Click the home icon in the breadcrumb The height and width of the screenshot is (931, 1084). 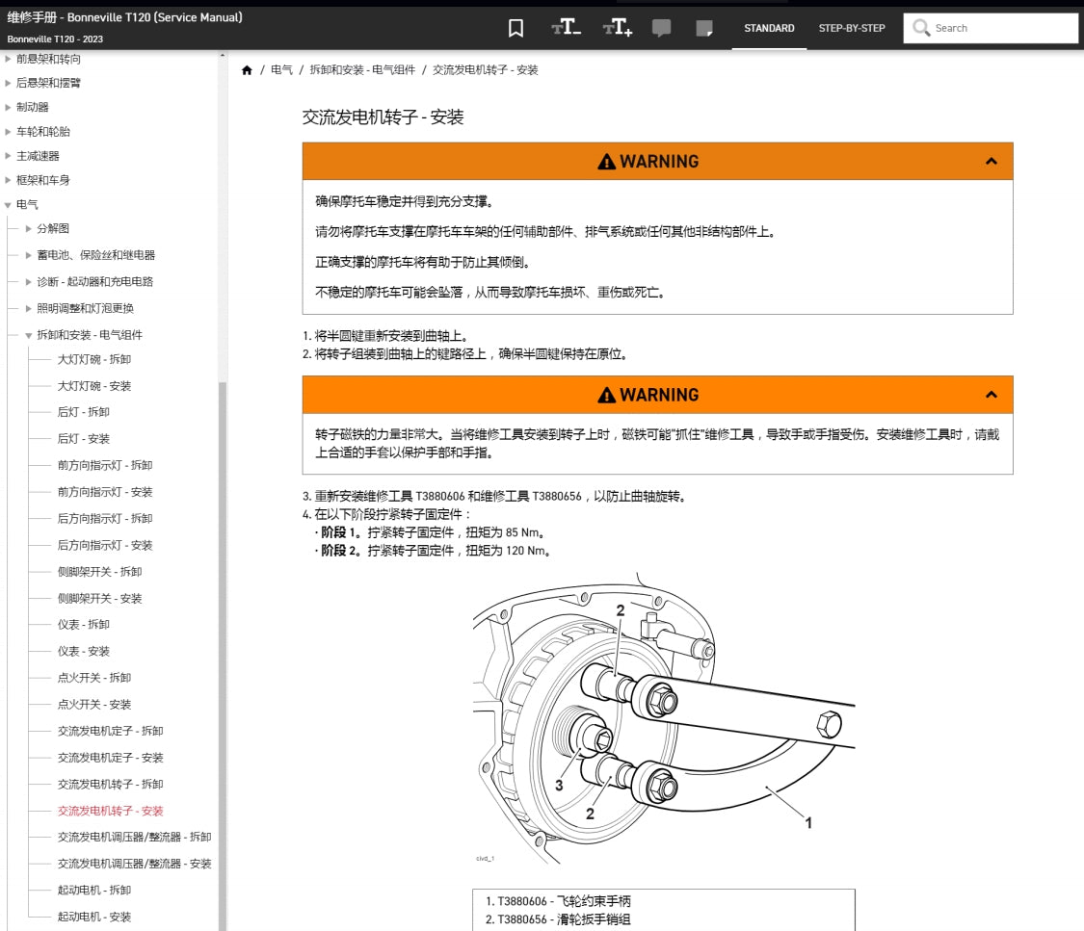247,68
